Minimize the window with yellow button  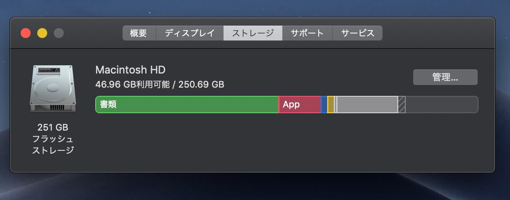click(x=42, y=33)
